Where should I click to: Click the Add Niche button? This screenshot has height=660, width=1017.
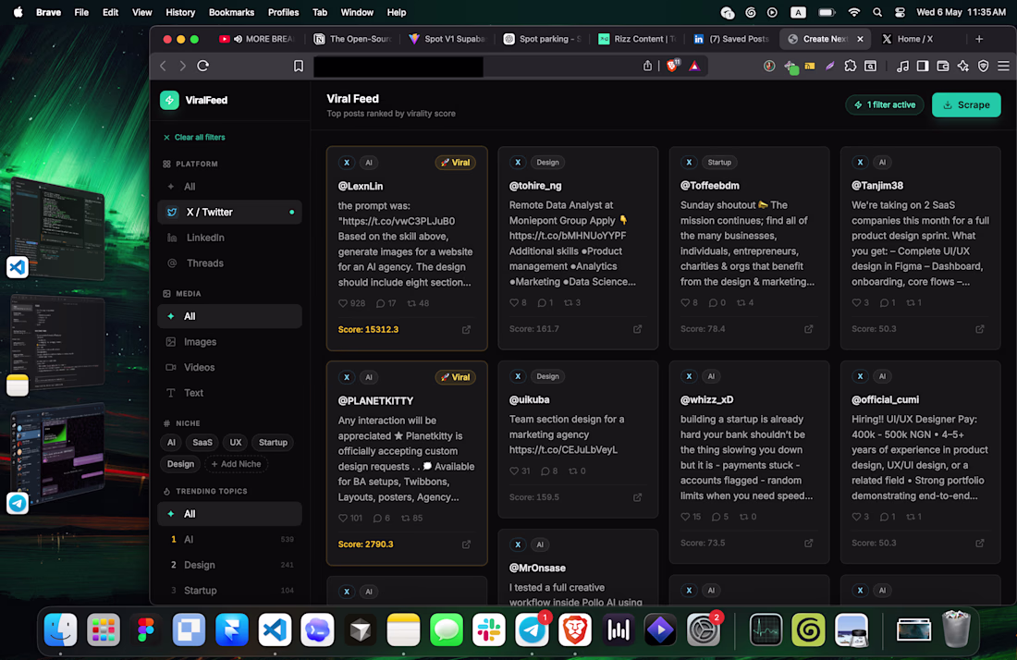click(x=236, y=463)
